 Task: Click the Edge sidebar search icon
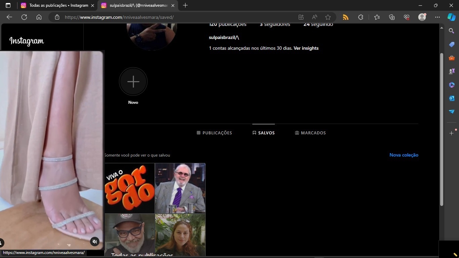(452, 31)
